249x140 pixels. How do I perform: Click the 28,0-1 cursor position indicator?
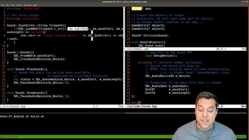click(221, 49)
